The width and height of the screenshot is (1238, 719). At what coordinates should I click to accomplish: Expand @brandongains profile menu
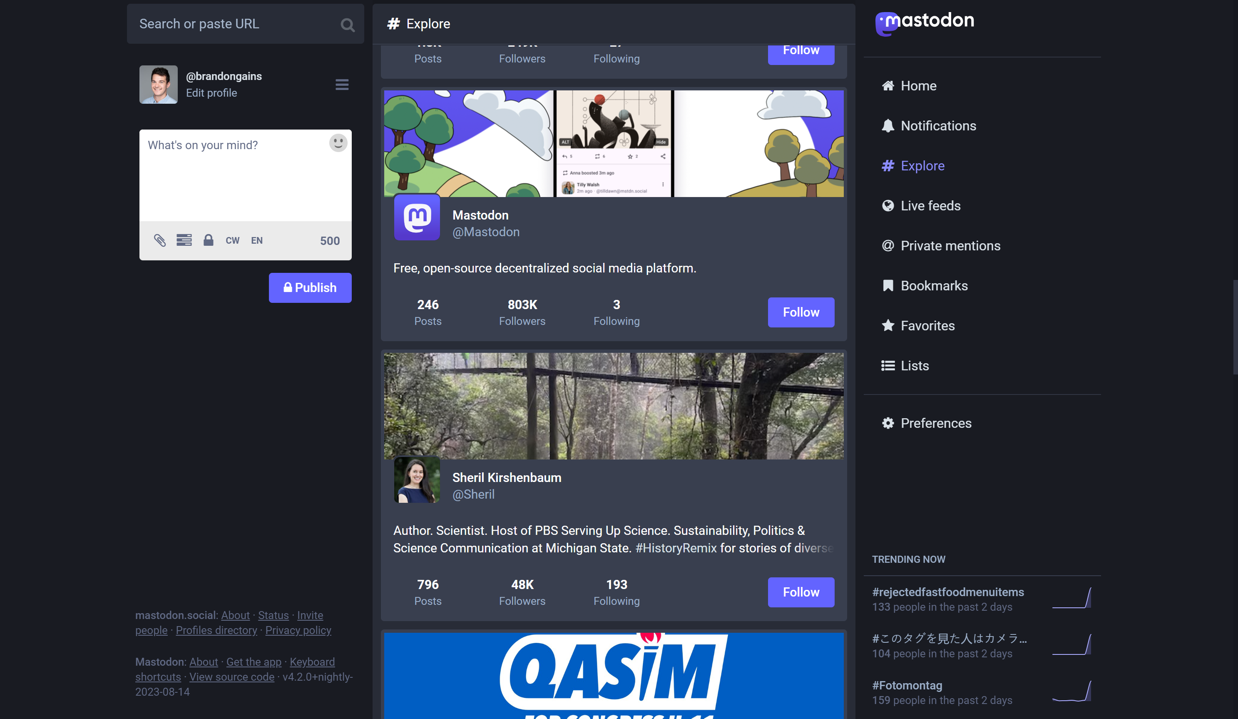pos(341,84)
